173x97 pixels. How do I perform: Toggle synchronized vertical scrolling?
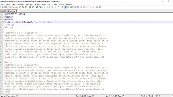click(x=52, y=7)
